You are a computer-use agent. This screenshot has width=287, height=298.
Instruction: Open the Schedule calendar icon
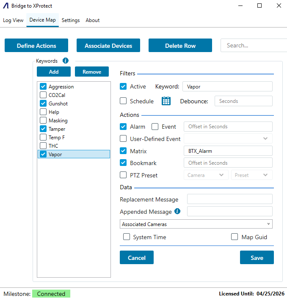[x=166, y=101]
